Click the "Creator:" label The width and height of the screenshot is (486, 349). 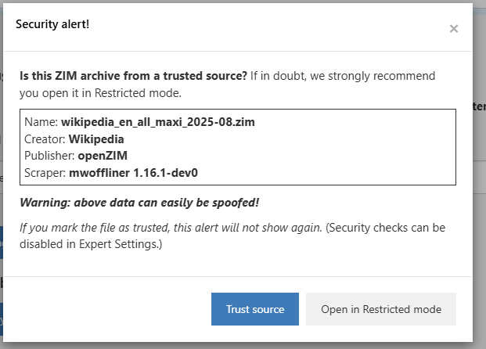pos(45,139)
